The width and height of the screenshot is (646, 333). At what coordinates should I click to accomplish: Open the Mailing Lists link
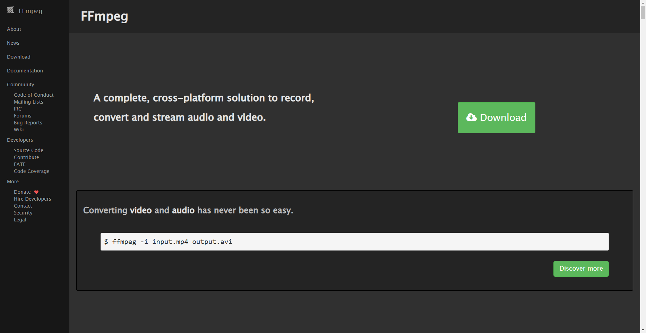pos(28,102)
